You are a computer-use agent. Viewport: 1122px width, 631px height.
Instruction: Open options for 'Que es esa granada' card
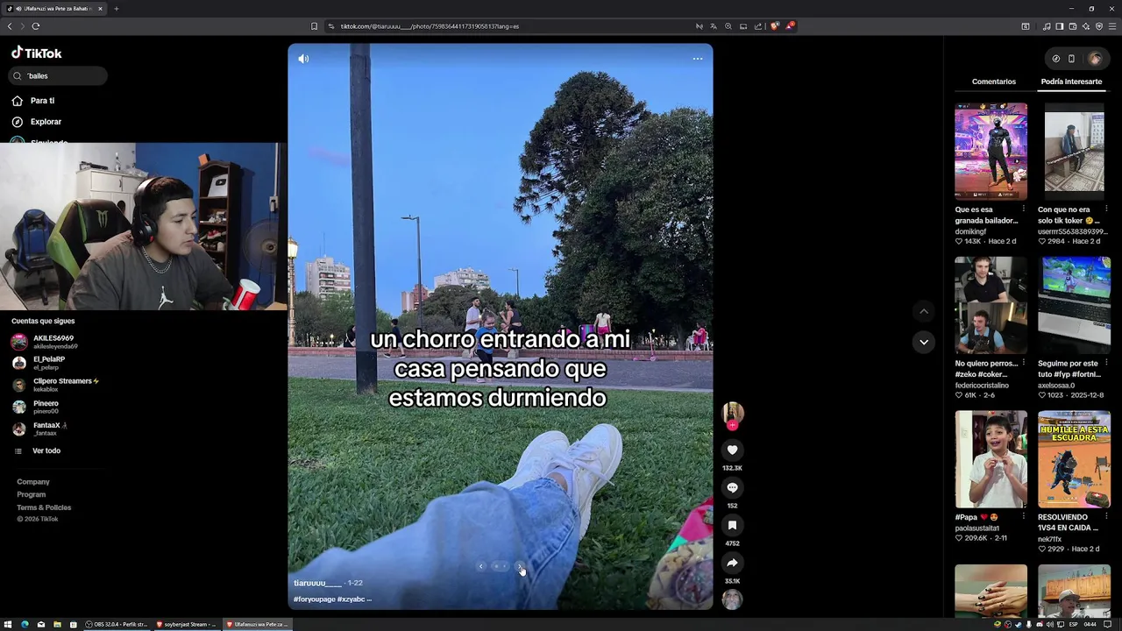1023,209
